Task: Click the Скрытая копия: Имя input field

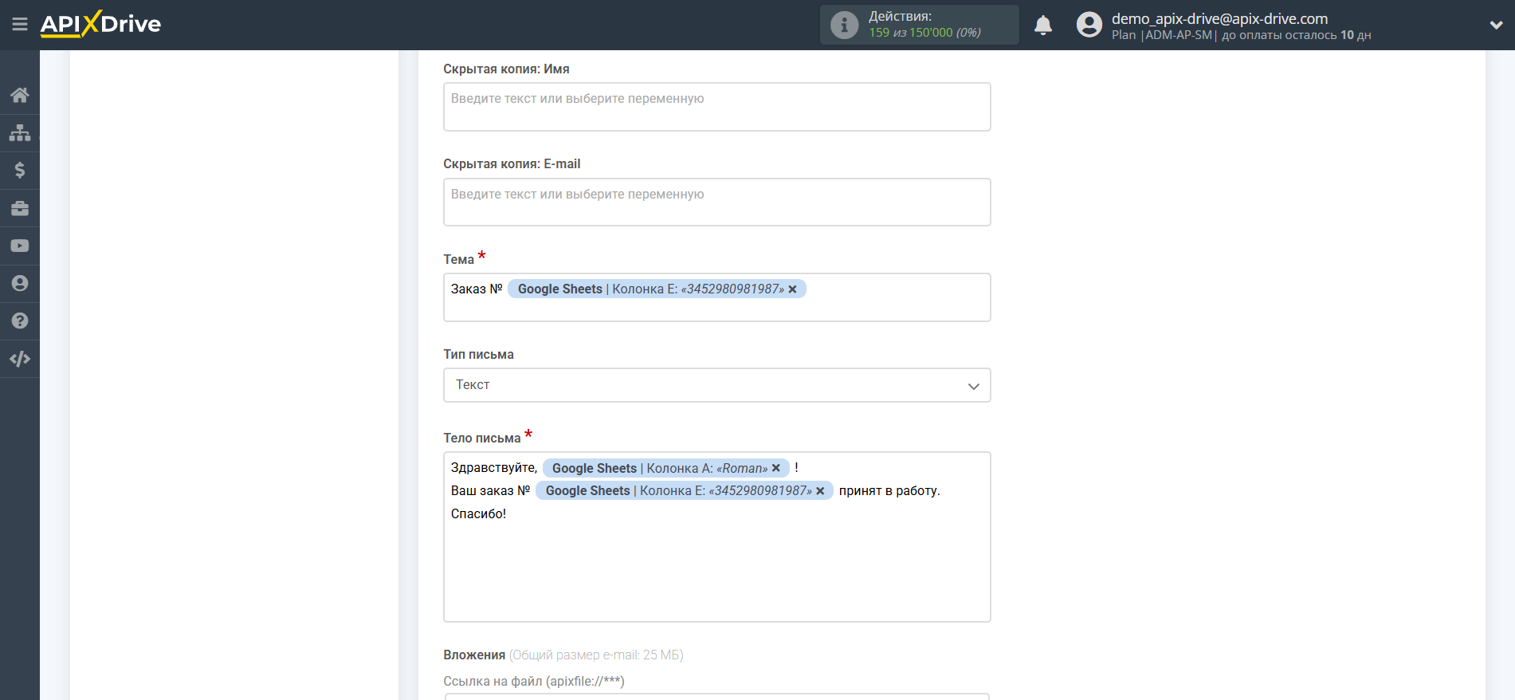Action: (716, 107)
